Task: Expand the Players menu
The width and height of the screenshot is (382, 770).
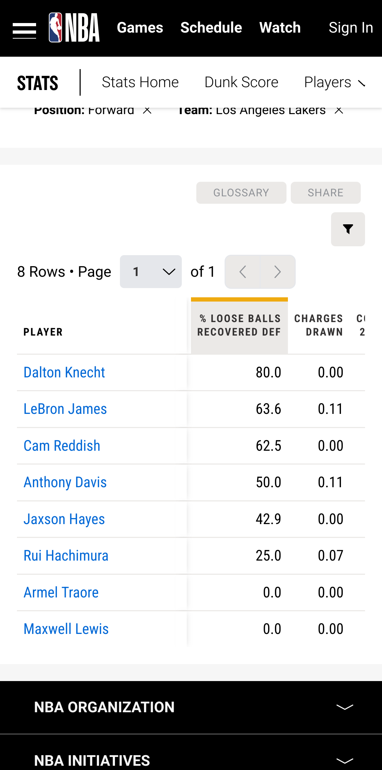Action: point(334,83)
